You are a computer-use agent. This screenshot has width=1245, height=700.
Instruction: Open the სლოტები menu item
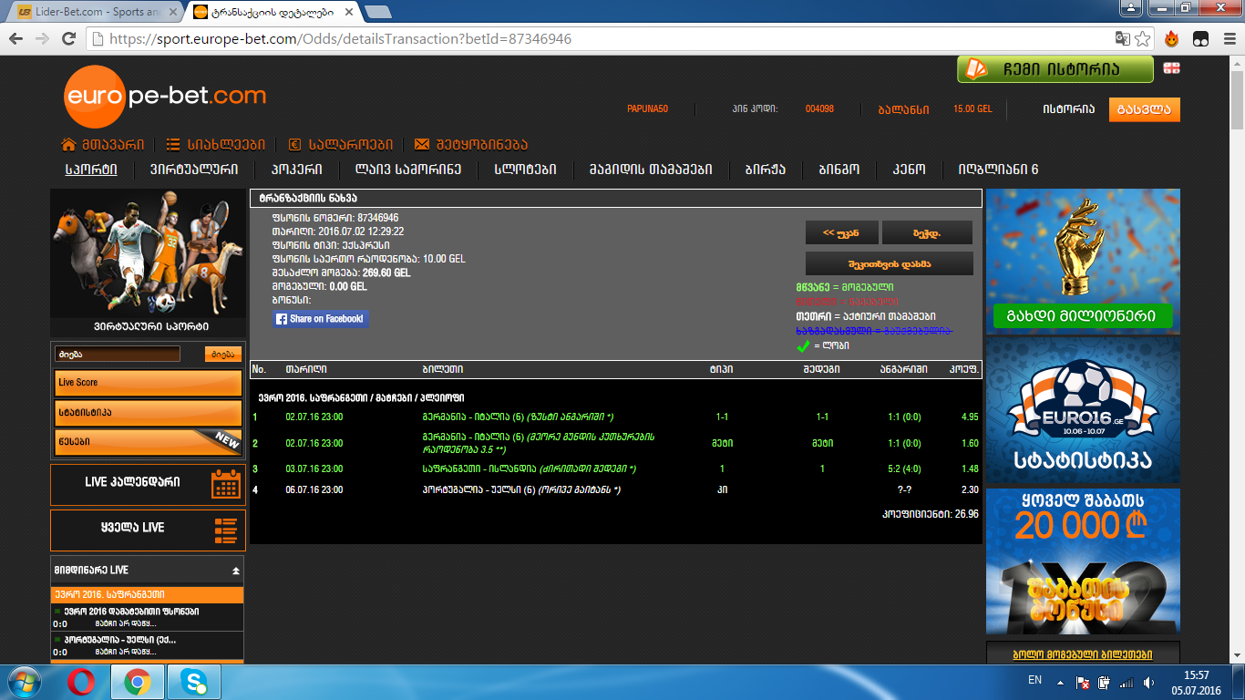point(525,170)
